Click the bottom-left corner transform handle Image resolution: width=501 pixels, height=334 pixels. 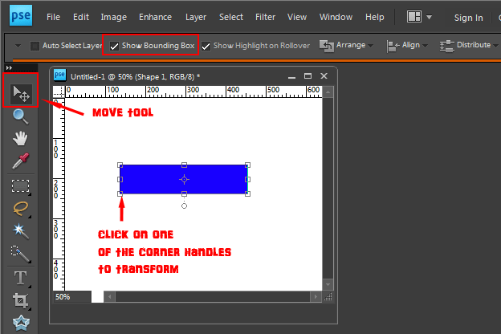coord(120,193)
